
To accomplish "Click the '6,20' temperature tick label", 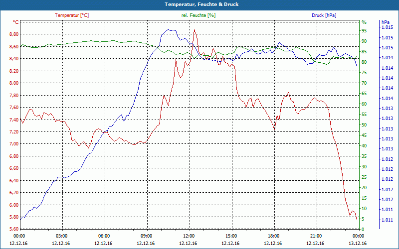I will tap(14, 193).
